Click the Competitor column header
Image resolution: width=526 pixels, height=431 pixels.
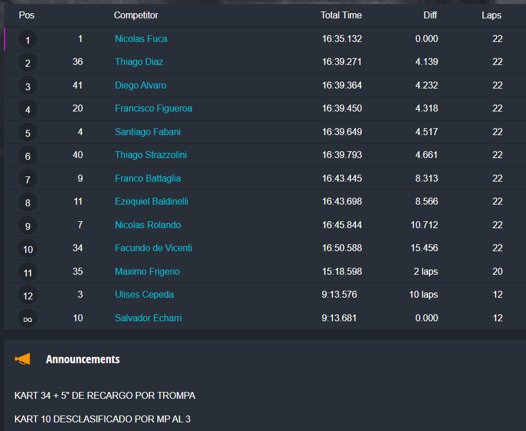(x=136, y=16)
